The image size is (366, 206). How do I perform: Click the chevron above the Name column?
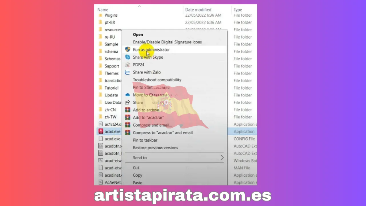(x=139, y=6)
